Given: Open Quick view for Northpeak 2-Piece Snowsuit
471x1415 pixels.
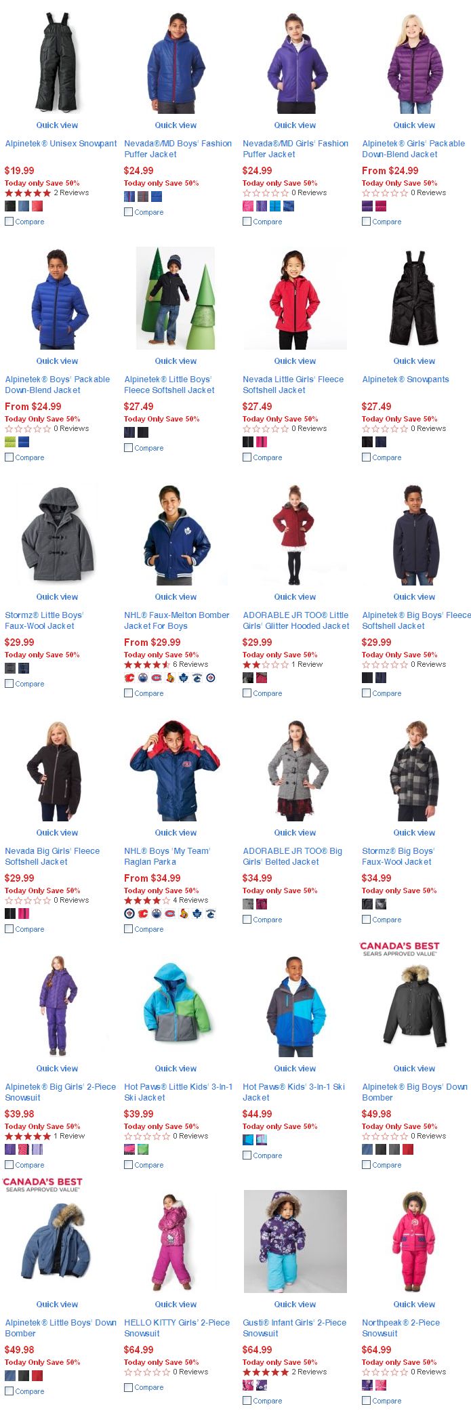Looking at the screenshot, I should [x=414, y=1304].
